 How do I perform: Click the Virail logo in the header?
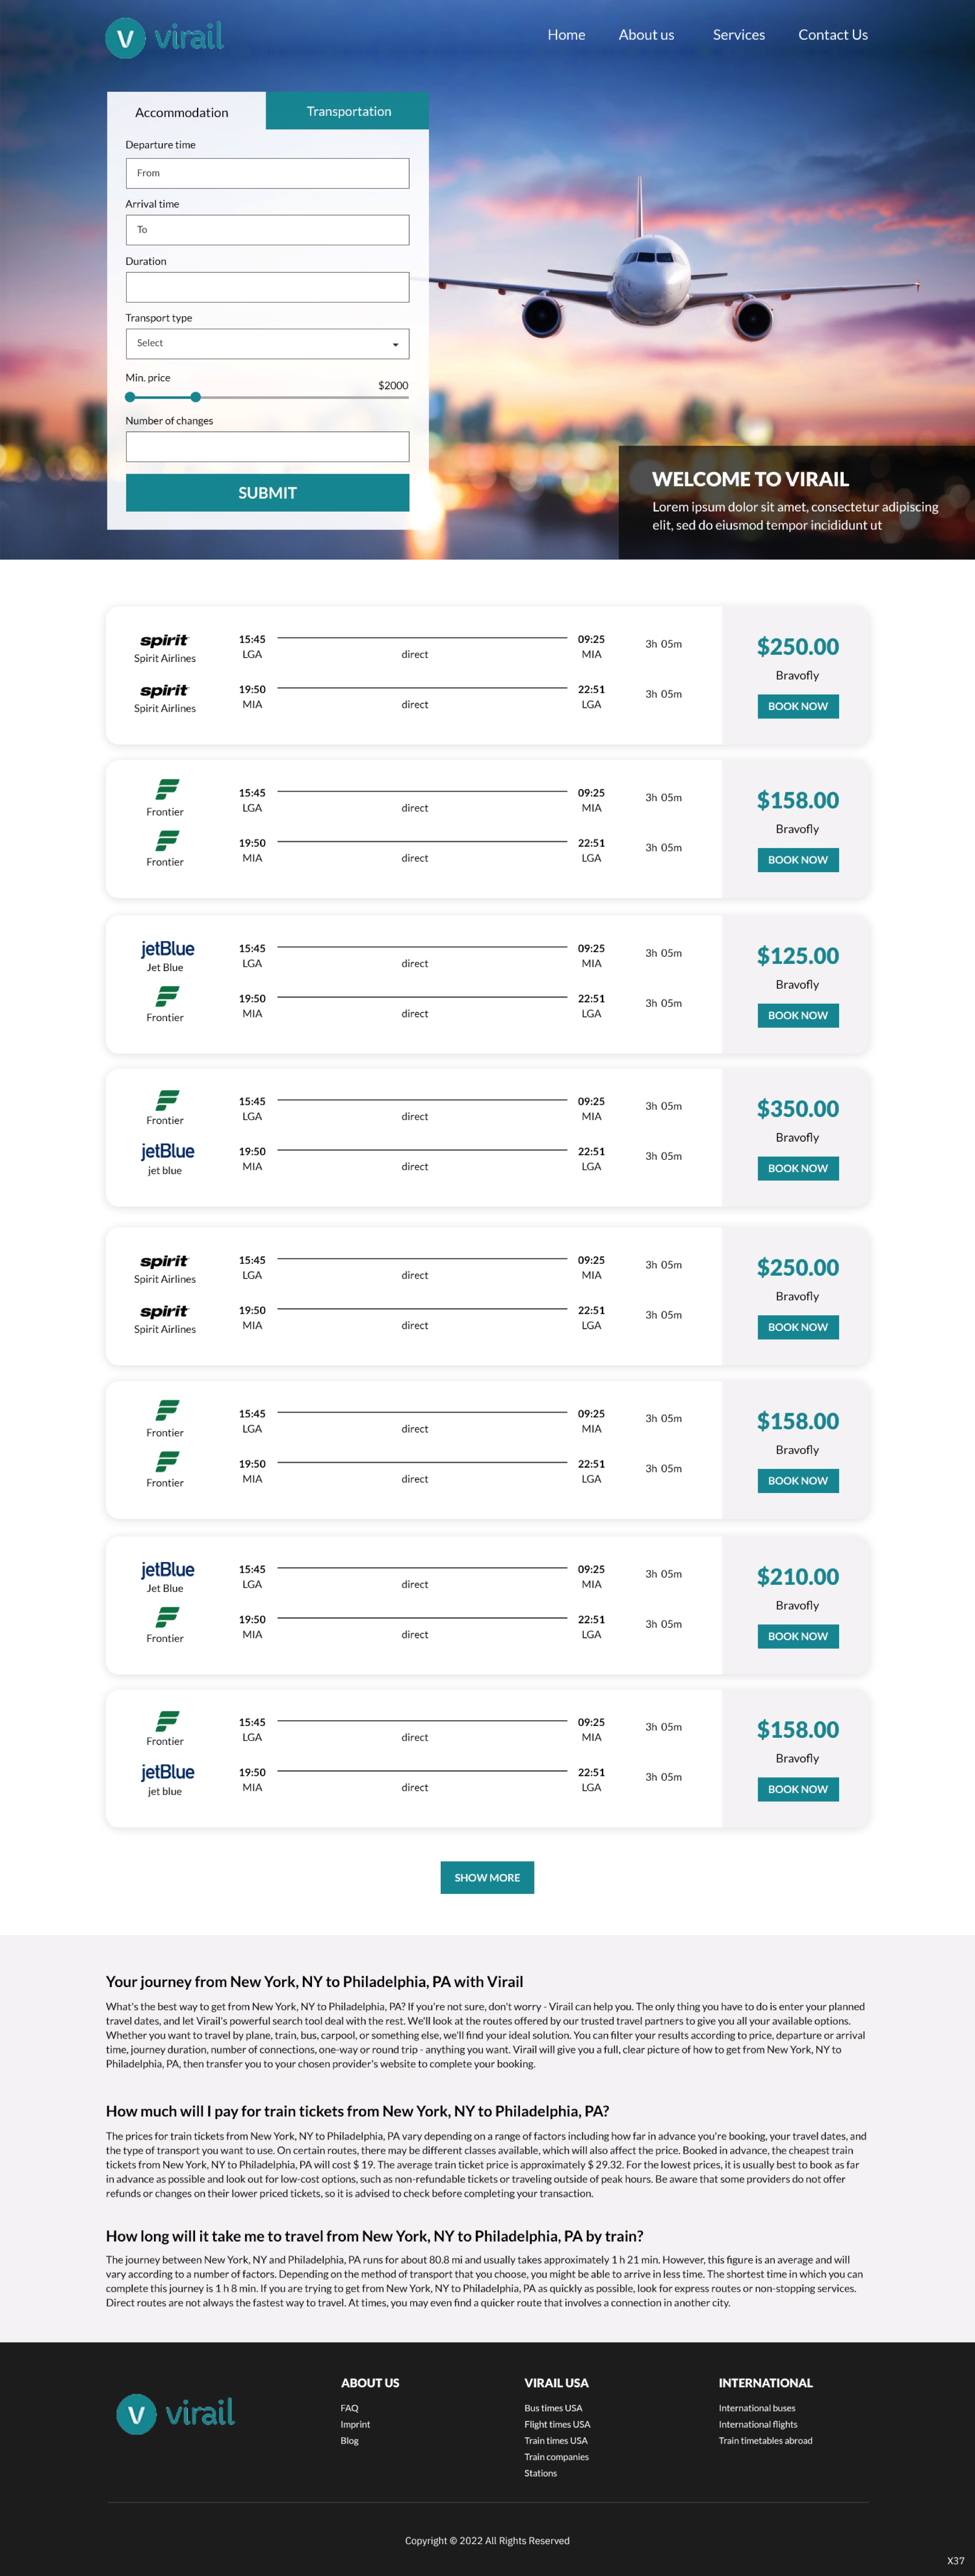(165, 38)
